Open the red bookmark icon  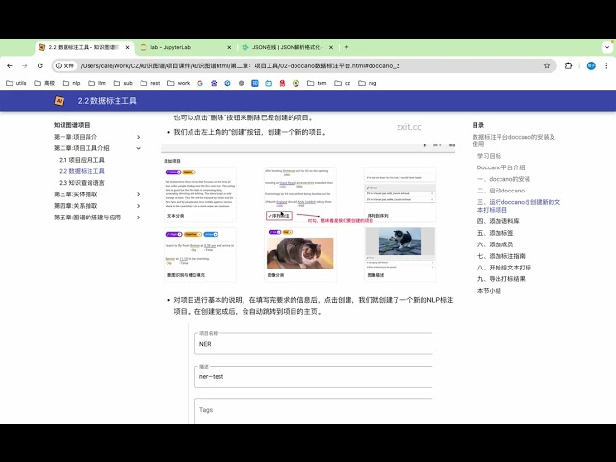[282, 83]
